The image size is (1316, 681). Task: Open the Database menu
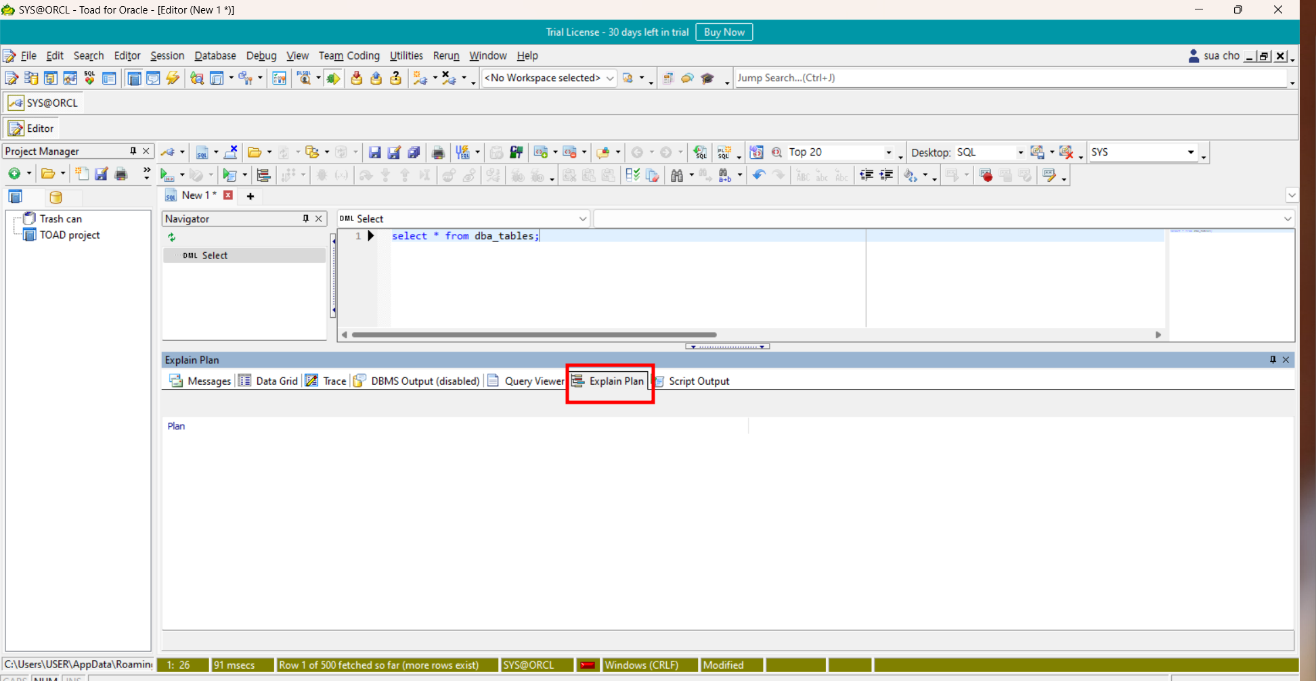pos(215,56)
